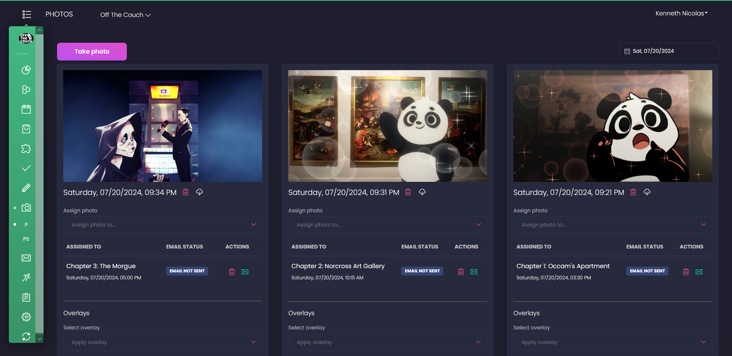The height and width of the screenshot is (356, 732).
Task: Expand Assign photo dropdown for 09:21 PM photo
Action: (613, 225)
